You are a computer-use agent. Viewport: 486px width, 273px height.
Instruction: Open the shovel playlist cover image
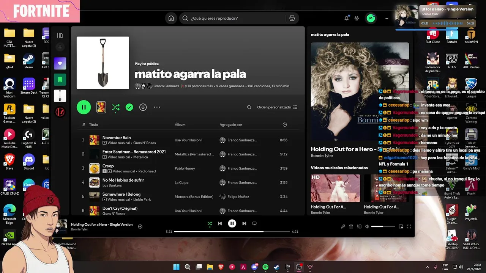pos(103,63)
